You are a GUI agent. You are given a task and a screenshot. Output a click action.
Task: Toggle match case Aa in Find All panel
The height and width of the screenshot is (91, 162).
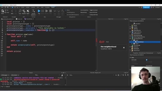[x=116, y=75]
